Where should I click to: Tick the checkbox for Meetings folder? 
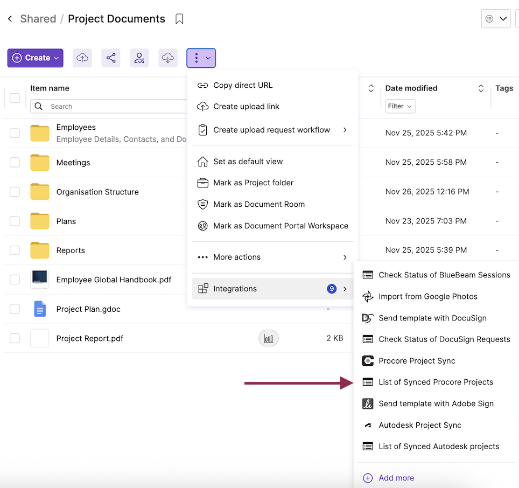(15, 163)
